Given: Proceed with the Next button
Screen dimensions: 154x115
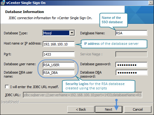Looking at the screenshot, I should pyautogui.click(x=109, y=109).
